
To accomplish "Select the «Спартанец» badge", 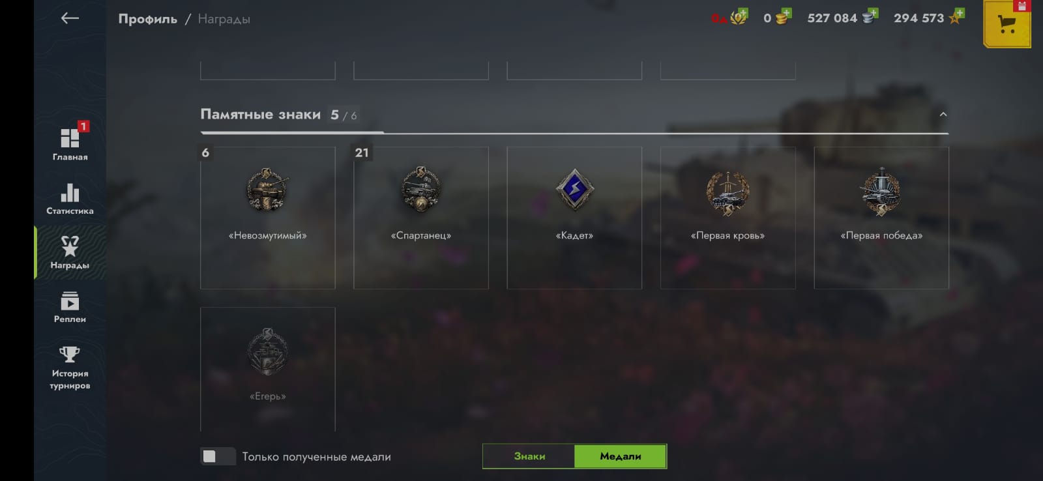I will click(421, 218).
